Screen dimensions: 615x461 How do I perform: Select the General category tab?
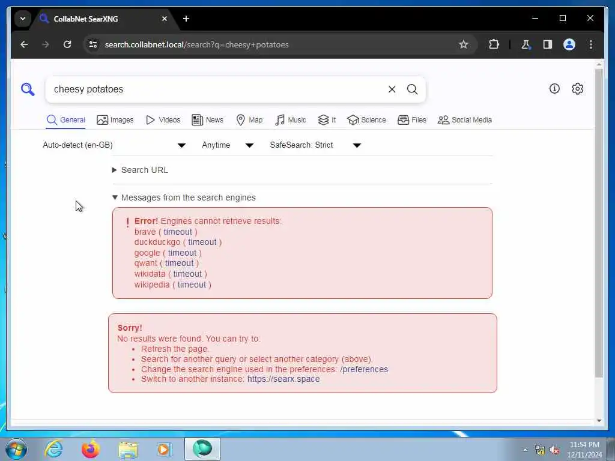65,120
